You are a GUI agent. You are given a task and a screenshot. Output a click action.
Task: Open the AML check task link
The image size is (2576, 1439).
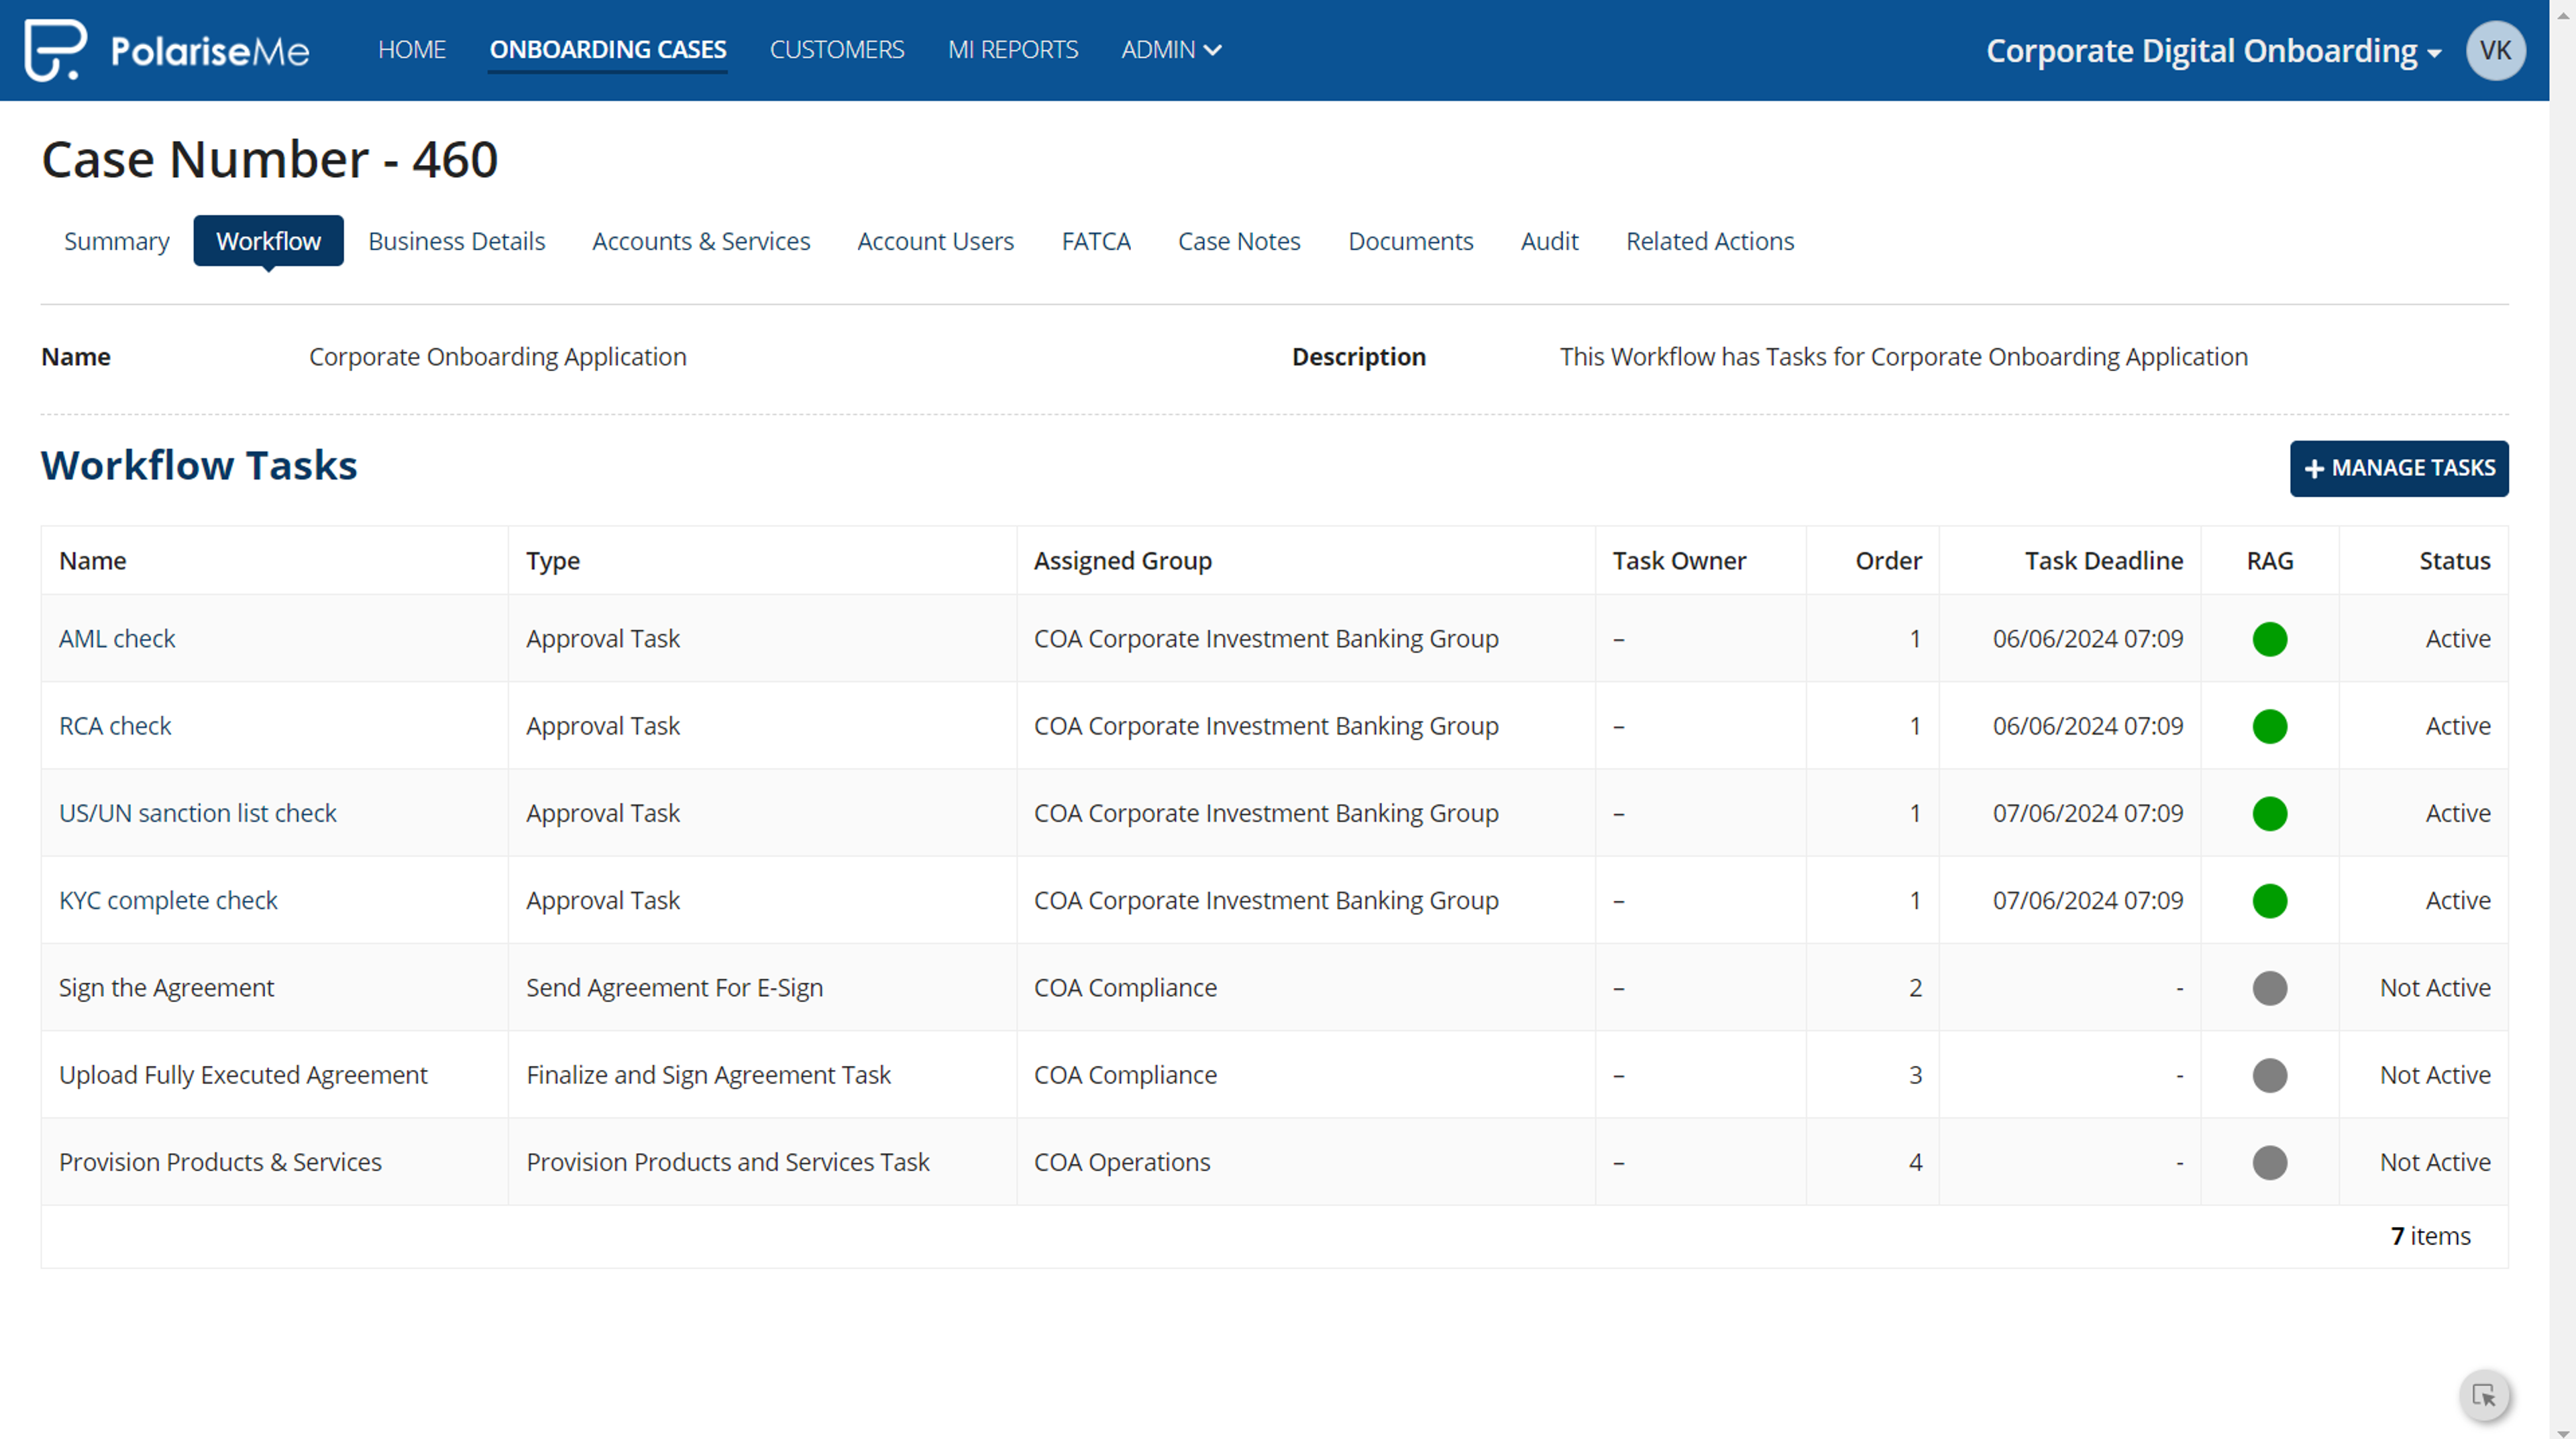coord(117,638)
